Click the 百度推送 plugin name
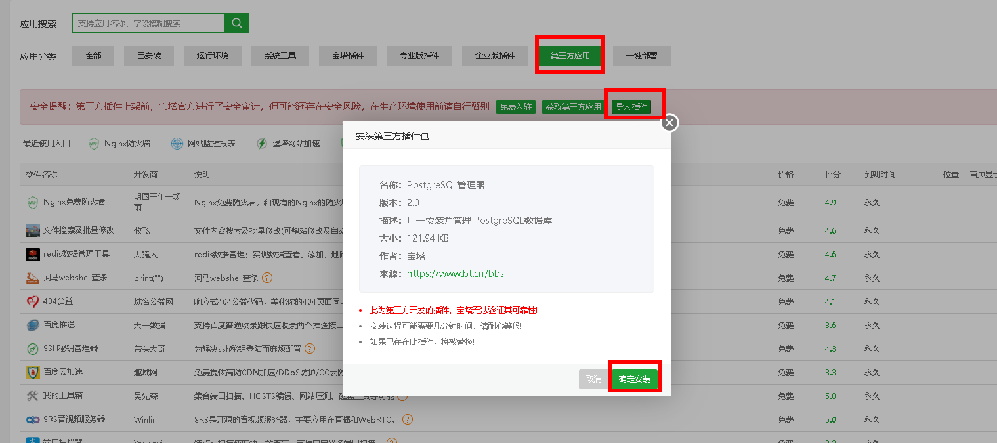This screenshot has width=997, height=443. coord(59,325)
